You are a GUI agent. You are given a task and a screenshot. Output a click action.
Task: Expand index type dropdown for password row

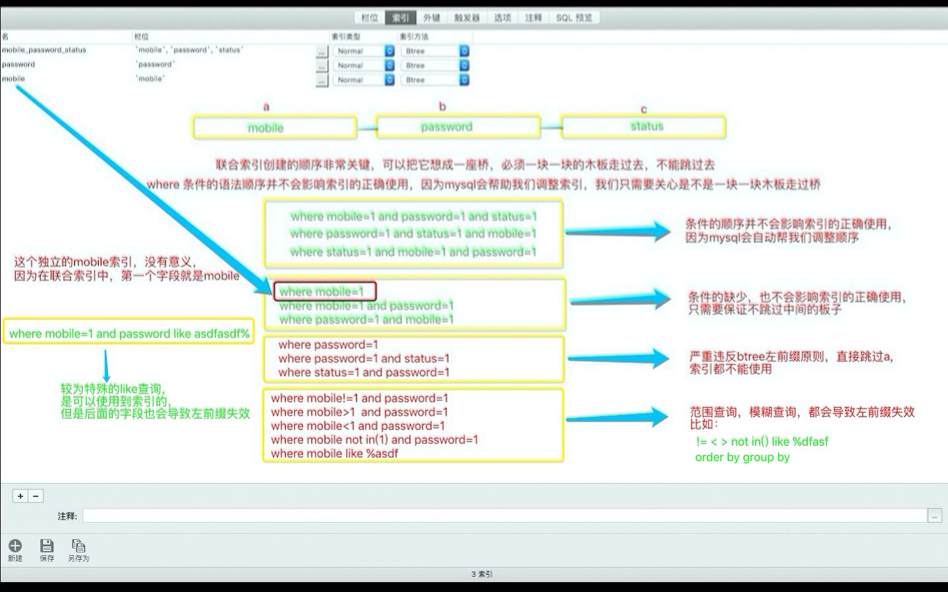pyautogui.click(x=389, y=66)
